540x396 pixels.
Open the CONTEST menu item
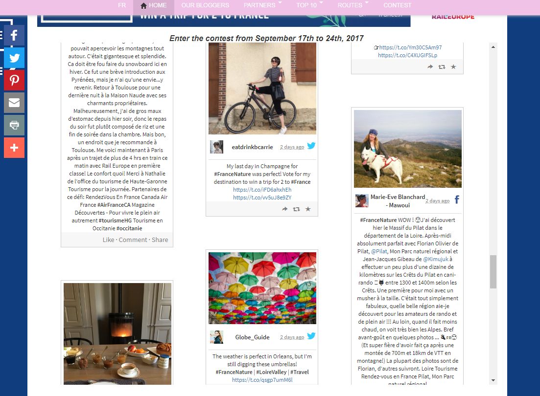click(397, 5)
